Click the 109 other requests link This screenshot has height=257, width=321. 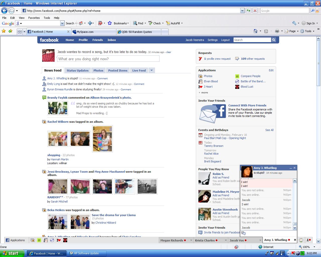tap(253, 59)
